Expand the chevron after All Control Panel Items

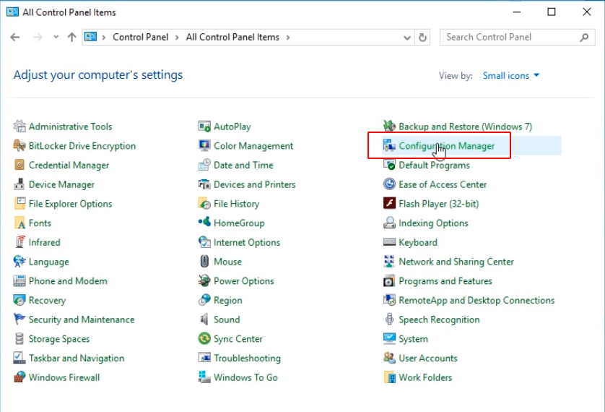coord(288,38)
